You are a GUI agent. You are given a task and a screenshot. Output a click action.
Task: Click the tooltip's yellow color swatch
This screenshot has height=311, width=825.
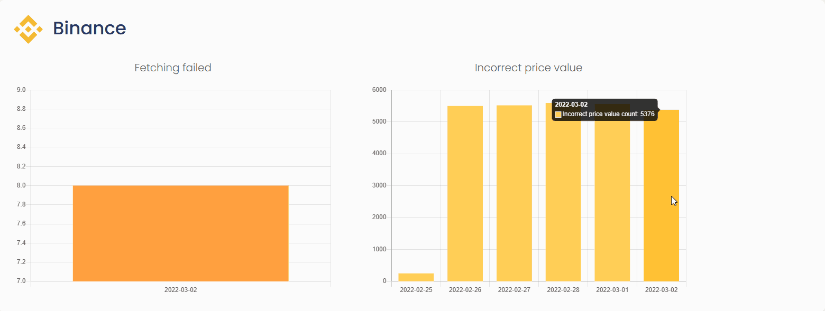click(558, 114)
